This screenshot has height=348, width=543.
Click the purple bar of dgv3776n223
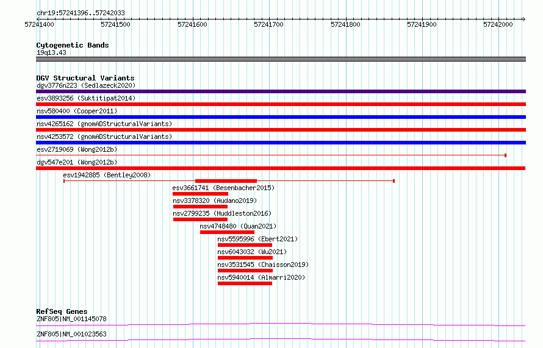[x=281, y=91]
